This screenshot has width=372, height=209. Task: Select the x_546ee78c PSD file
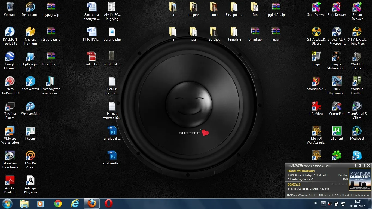(x=112, y=158)
